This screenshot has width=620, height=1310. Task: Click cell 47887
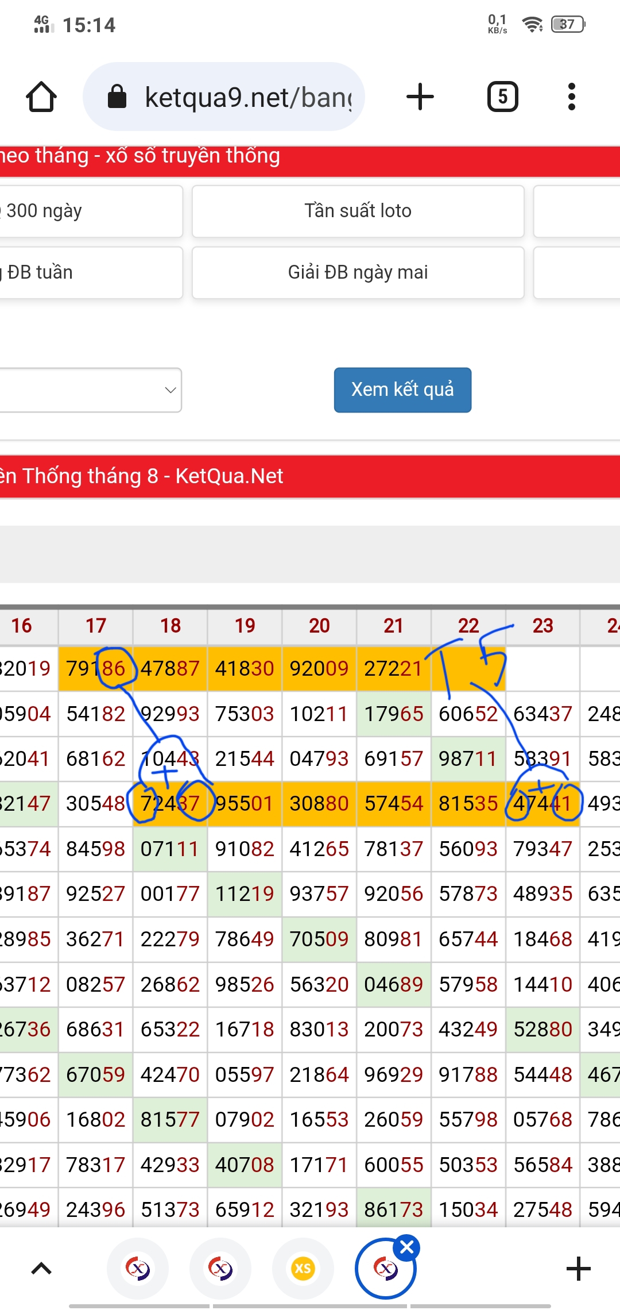click(170, 669)
